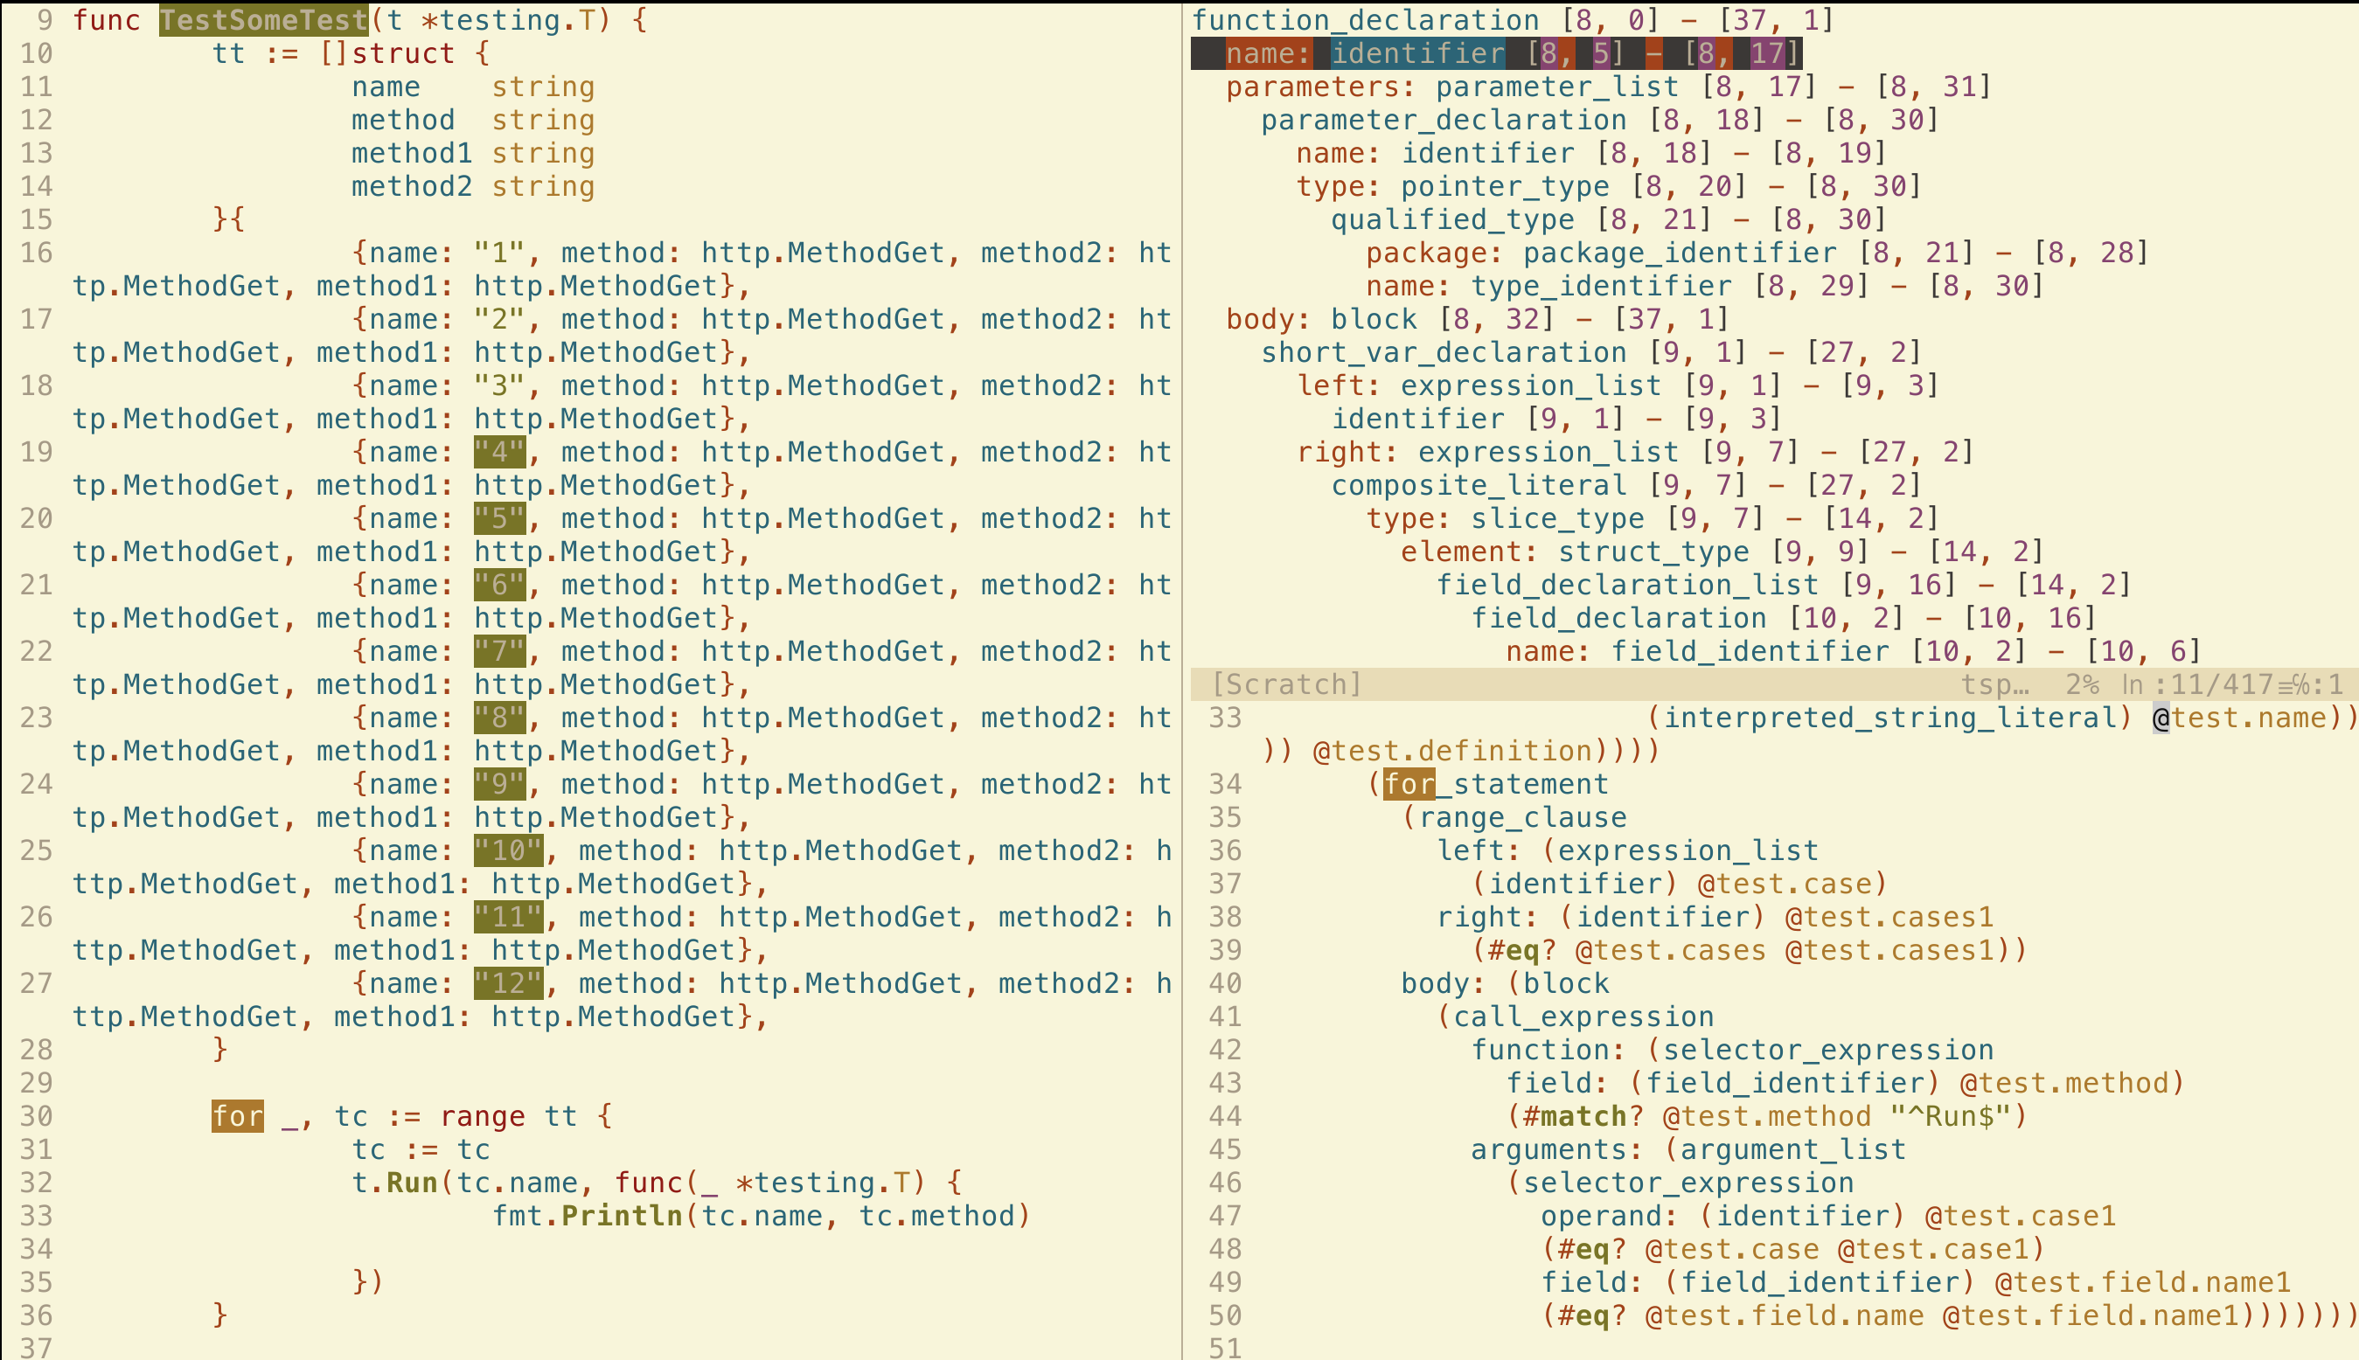This screenshot has height=1360, width=2359.
Task: Click the fmt.Println call on line 33
Action: [x=588, y=1215]
